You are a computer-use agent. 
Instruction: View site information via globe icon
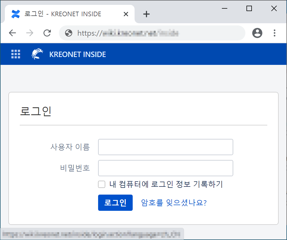(69, 33)
